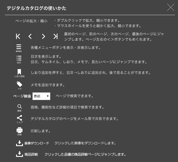Open the シェア share icon
Screen dimensions: 178x162
20,119
